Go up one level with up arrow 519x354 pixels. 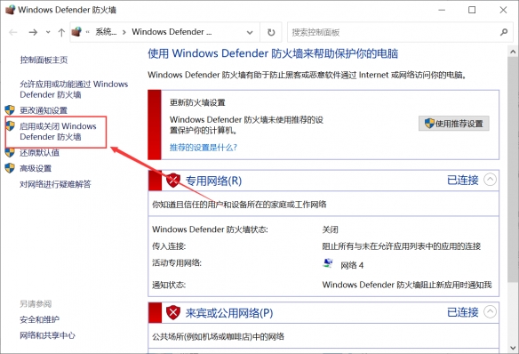[x=61, y=32]
